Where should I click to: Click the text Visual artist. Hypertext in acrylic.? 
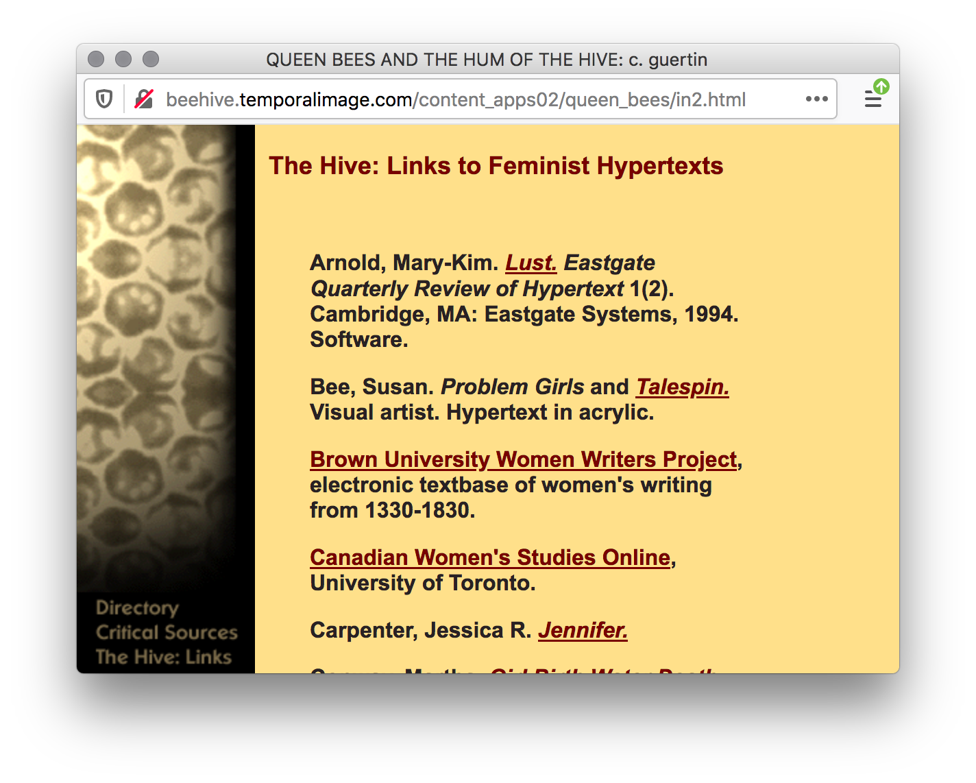pyautogui.click(x=482, y=412)
